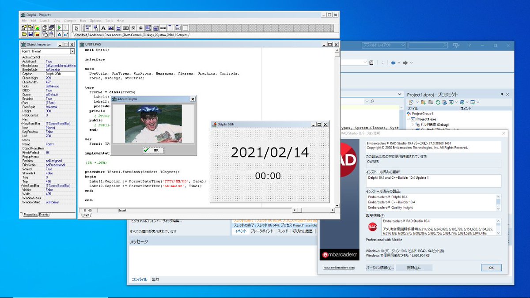
Task: Click バージョン情報 button in RAD dialog
Action: pos(380,268)
